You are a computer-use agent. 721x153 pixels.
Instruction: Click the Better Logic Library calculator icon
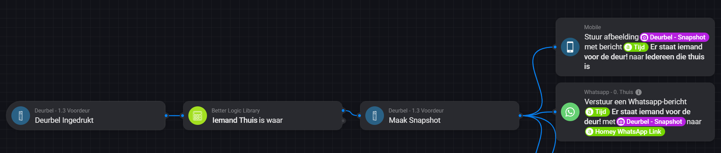point(198,116)
